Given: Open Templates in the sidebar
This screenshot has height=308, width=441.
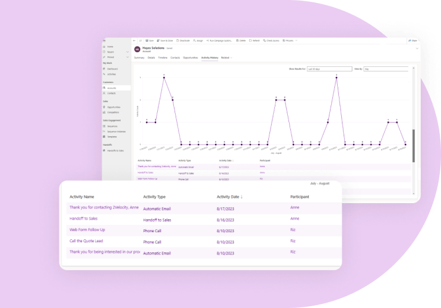Looking at the screenshot, I should pos(112,136).
